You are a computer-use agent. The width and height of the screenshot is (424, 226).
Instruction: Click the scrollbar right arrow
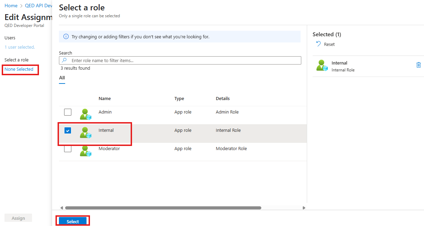tap(304, 208)
